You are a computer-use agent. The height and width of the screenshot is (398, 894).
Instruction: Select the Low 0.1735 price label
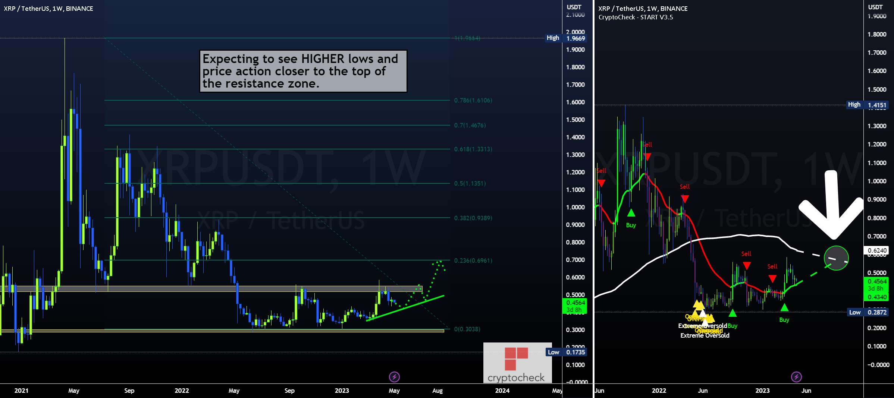click(566, 352)
